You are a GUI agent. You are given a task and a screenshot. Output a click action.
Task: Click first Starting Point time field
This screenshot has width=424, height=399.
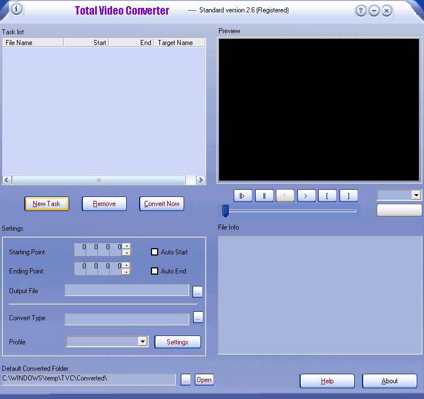pos(81,249)
